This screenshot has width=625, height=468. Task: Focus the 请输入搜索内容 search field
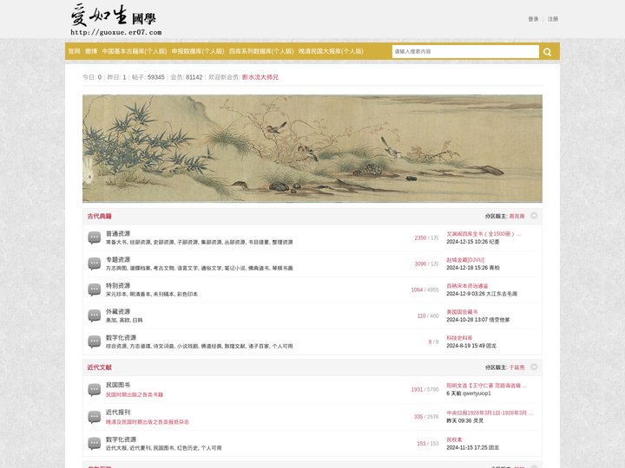[465, 52]
